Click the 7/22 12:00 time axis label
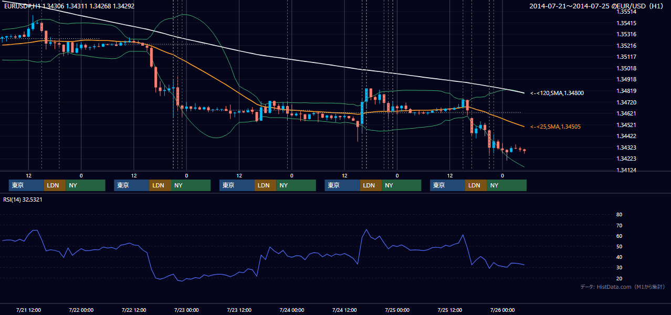 pyautogui.click(x=133, y=310)
